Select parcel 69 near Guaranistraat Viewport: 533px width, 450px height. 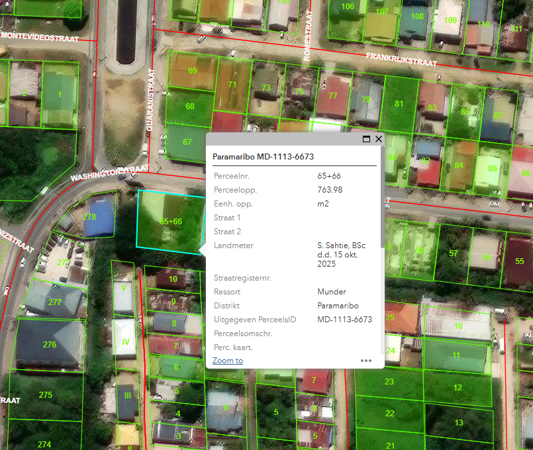[193, 70]
